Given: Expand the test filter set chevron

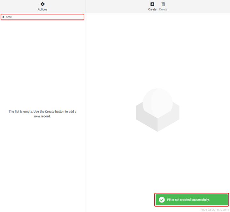Looking at the screenshot, I should pyautogui.click(x=3, y=17).
